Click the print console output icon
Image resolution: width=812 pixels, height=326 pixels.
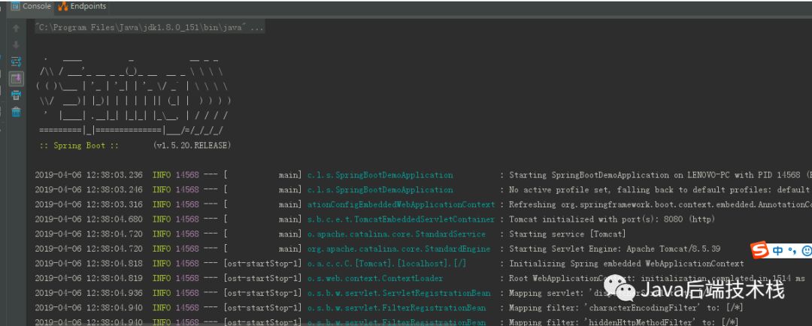(16, 95)
